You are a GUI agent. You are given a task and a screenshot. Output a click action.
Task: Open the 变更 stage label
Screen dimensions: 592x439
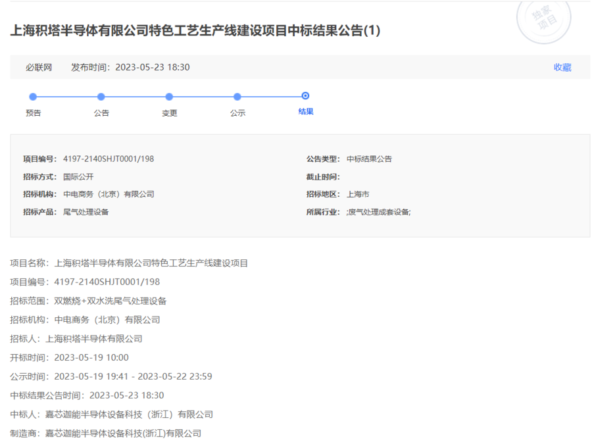170,113
